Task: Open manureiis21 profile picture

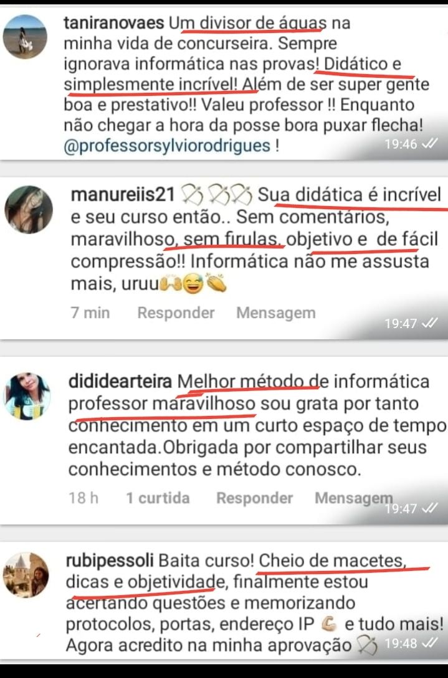Action: (x=29, y=210)
